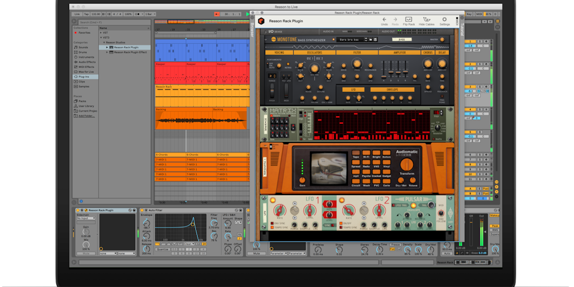The width and height of the screenshot is (574, 287).
Task: Toggle the Reason Rack Plugin device activator
Action: 78,210
